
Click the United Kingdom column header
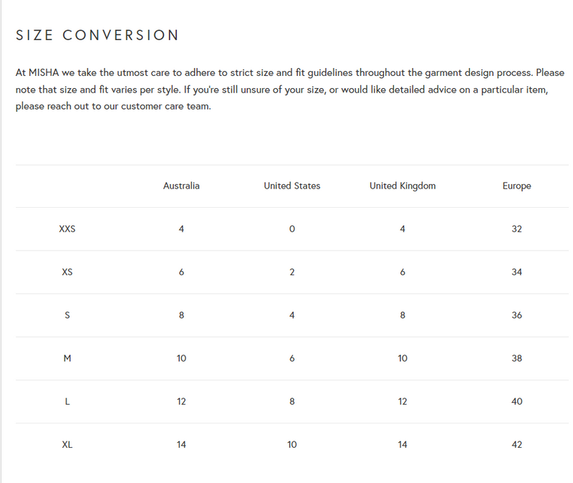[x=402, y=186]
